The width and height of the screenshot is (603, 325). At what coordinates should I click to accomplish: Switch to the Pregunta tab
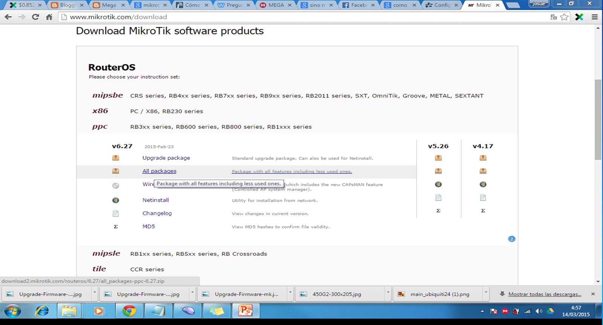[x=234, y=5]
